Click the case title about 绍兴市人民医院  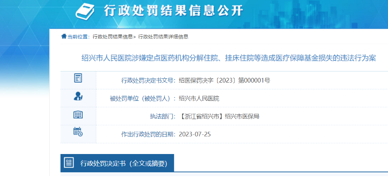[228, 58]
